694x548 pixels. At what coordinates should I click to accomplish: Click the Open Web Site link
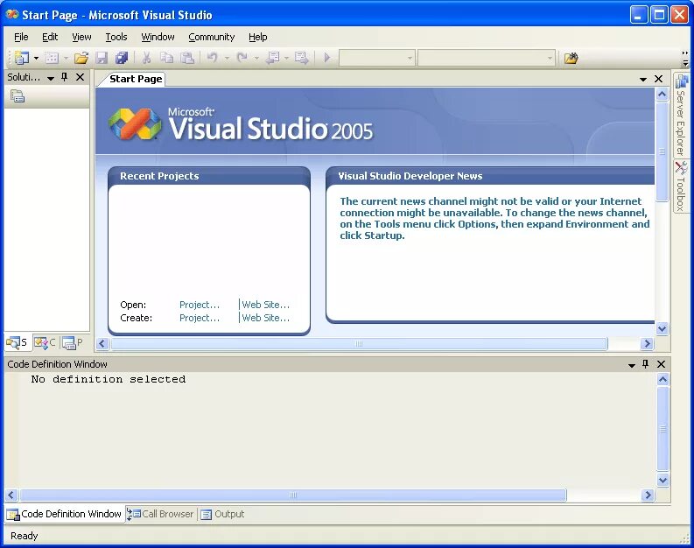[x=265, y=305]
